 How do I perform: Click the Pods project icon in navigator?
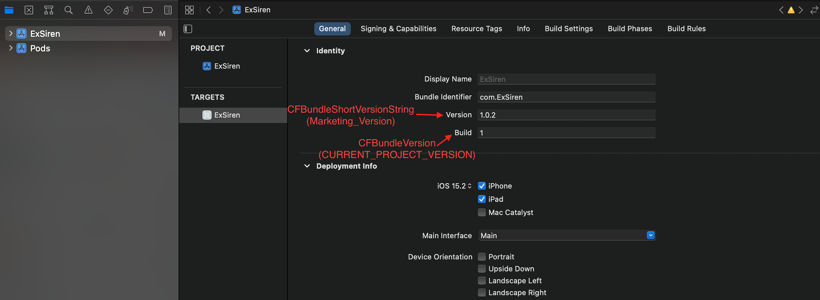pyautogui.click(x=22, y=48)
